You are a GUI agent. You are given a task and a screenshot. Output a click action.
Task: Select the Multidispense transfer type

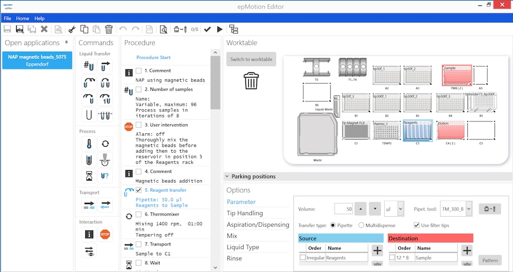pyautogui.click(x=361, y=225)
